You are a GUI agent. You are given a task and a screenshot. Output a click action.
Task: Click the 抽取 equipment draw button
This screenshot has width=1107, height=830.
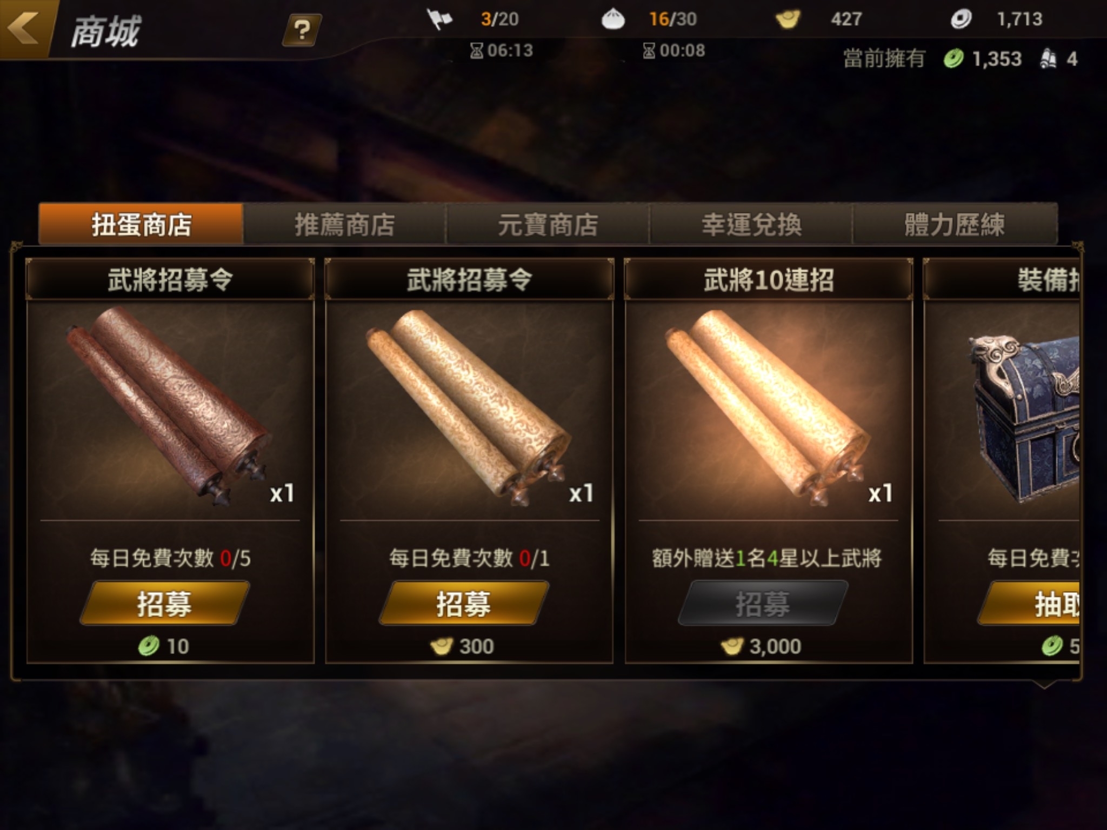[x=1029, y=603]
